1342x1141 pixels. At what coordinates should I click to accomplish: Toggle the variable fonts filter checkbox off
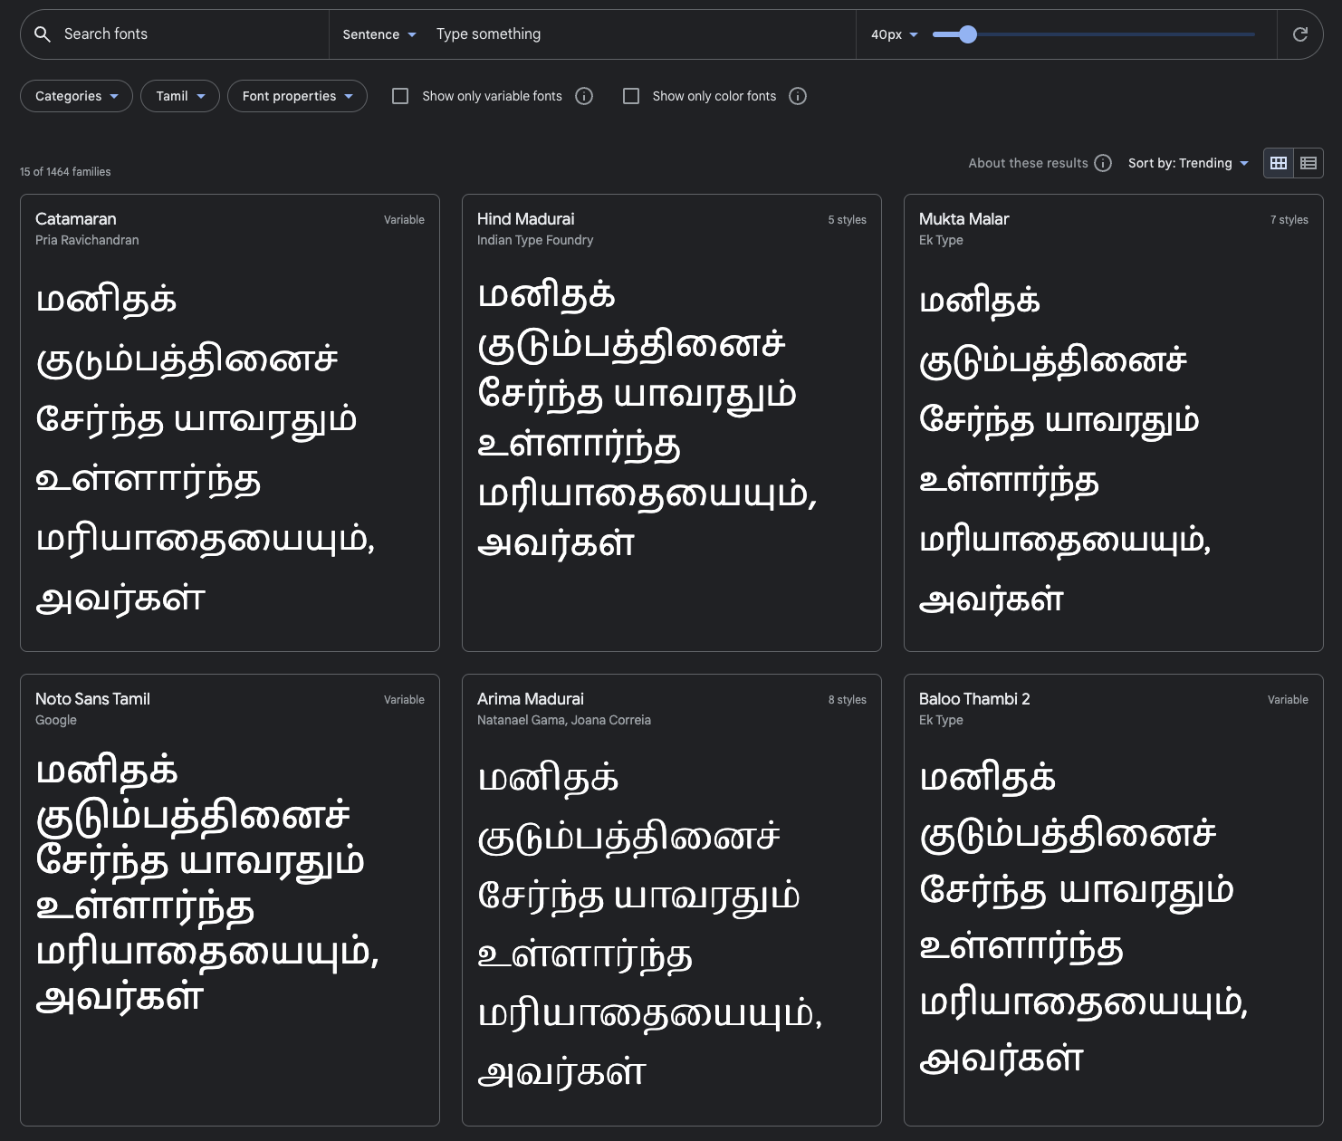point(399,95)
